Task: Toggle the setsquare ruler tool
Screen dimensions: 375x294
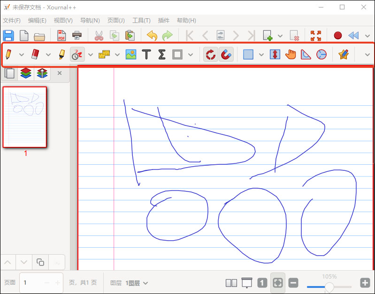Action: [306, 54]
